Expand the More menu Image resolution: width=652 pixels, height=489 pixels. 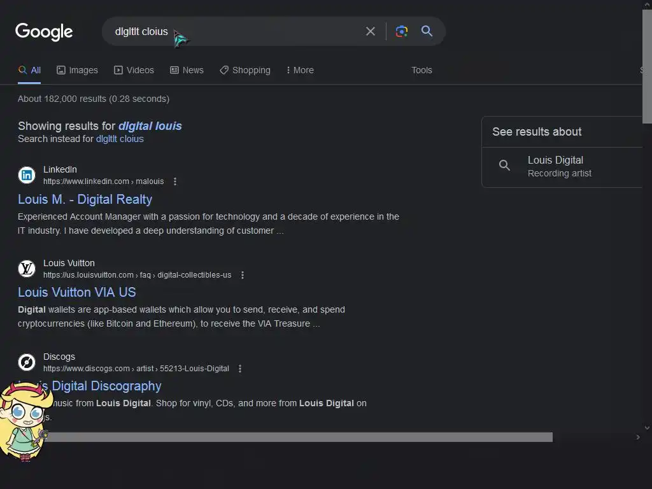[x=300, y=70]
